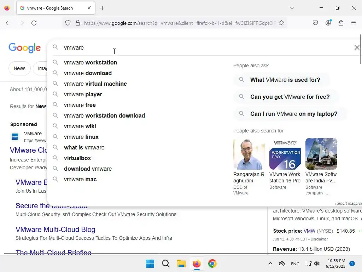Pick the vmware mac suggestion

click(x=80, y=180)
